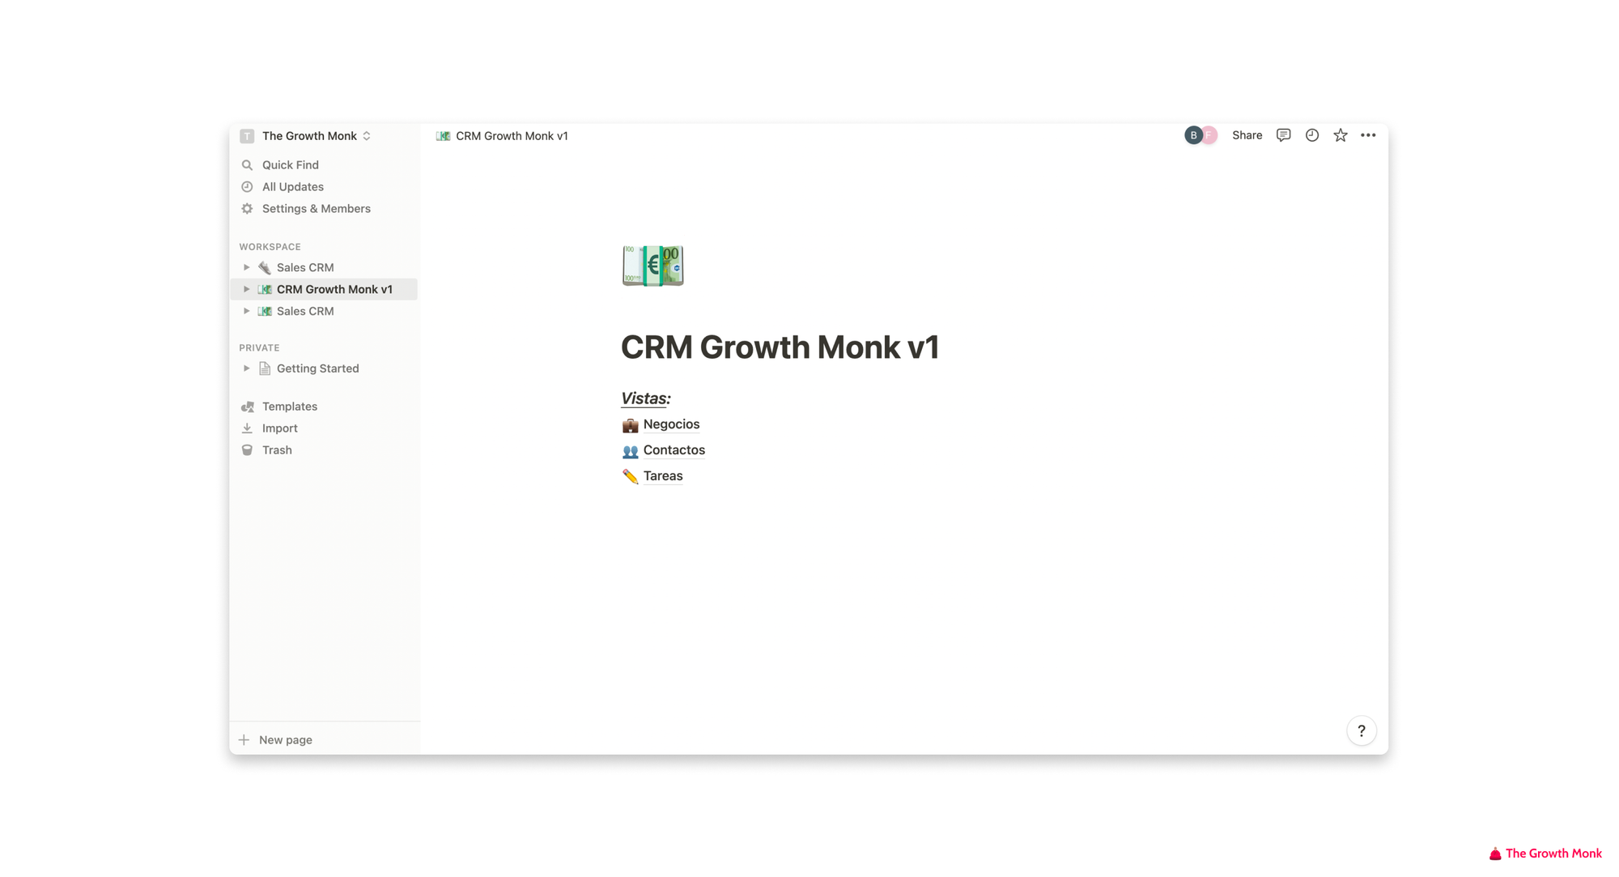Click the Vistas: heading text

(645, 398)
